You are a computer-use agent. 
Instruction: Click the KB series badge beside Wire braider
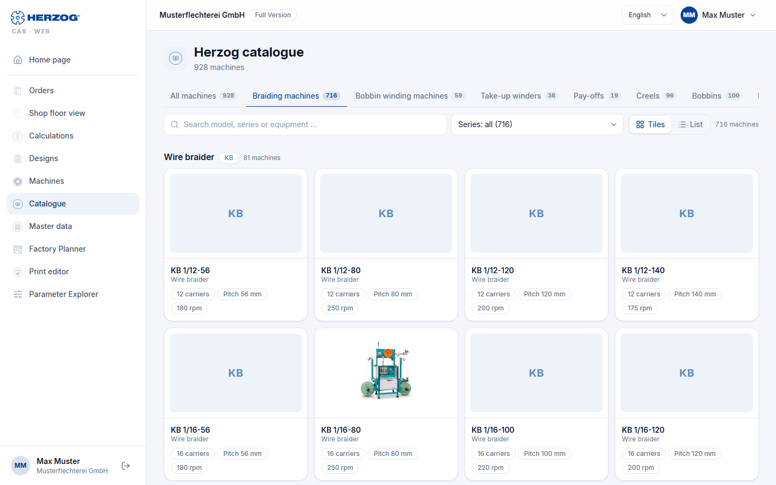pyautogui.click(x=229, y=158)
